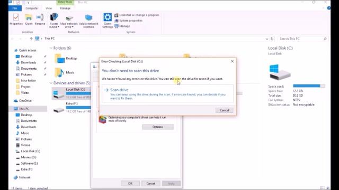
Task: Click the Rename icon in the ribbon
Action: coord(40,19)
